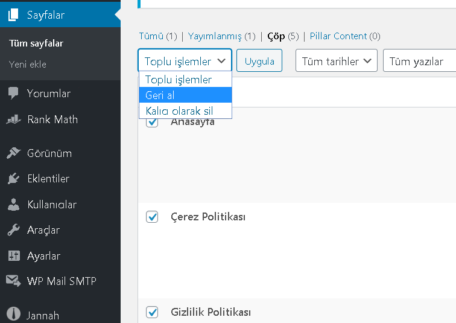
Task: Select Kalıcı olarak sil option
Action: [186, 110]
